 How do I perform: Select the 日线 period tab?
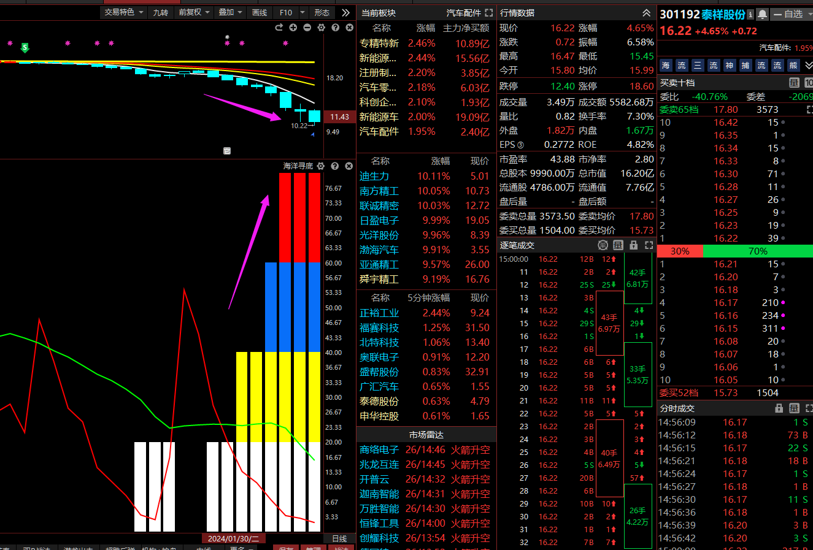point(339,538)
